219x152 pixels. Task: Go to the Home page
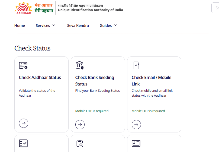click(20, 26)
